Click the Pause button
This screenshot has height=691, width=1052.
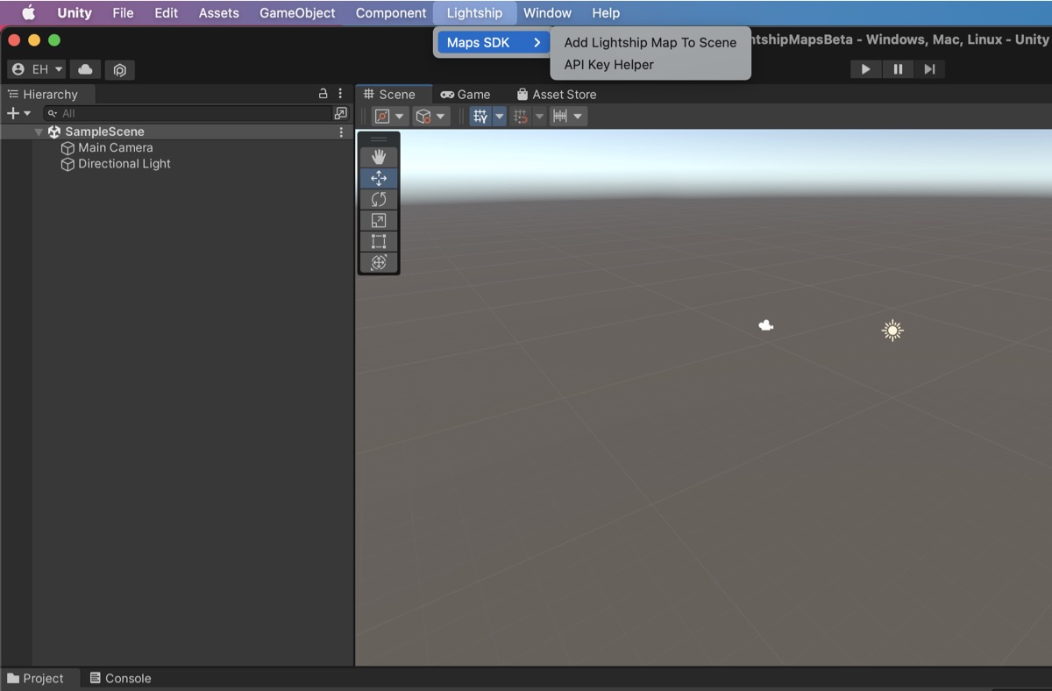(x=898, y=69)
